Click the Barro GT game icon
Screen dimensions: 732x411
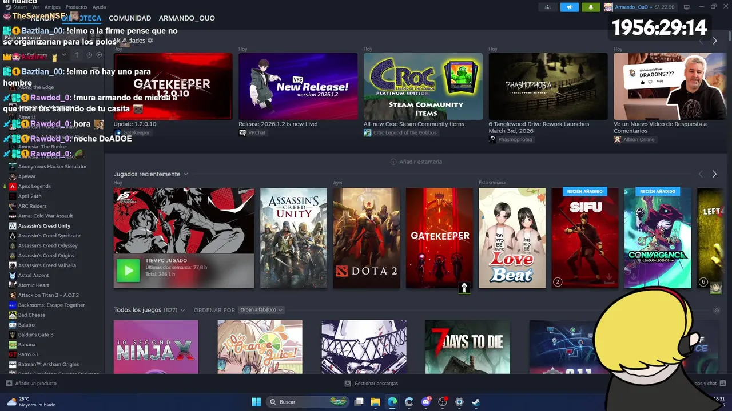coord(13,354)
